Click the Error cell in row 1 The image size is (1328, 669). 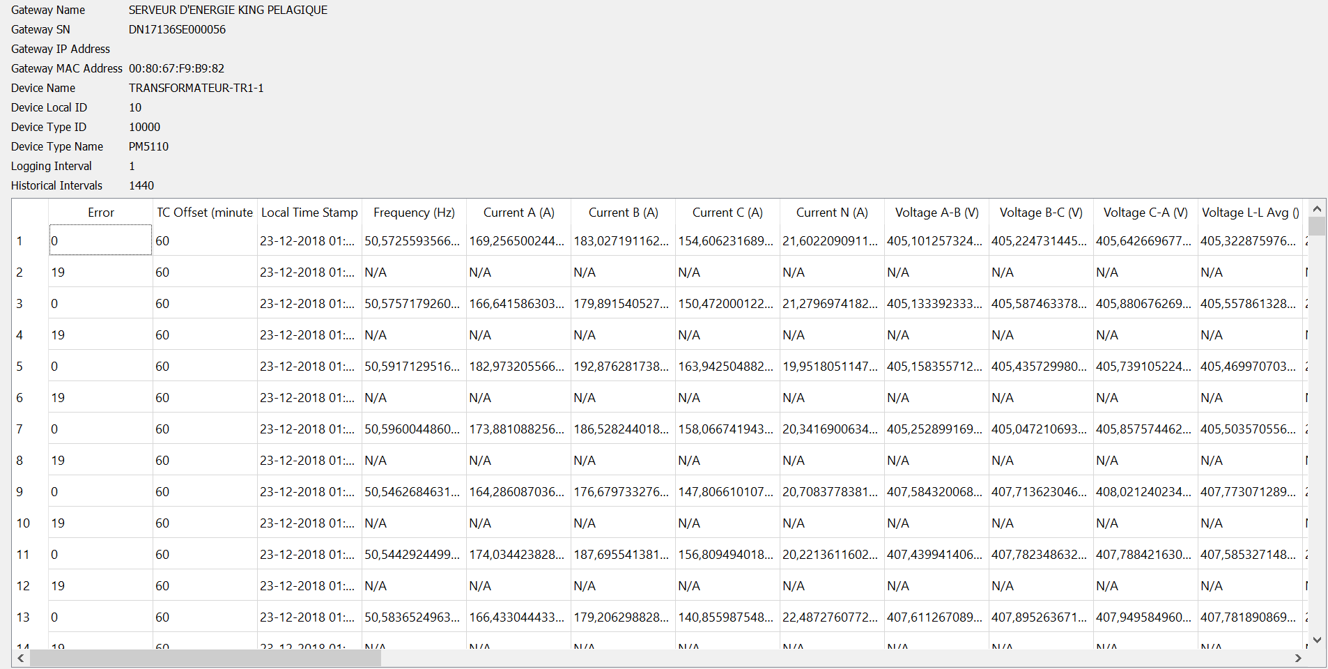(100, 240)
